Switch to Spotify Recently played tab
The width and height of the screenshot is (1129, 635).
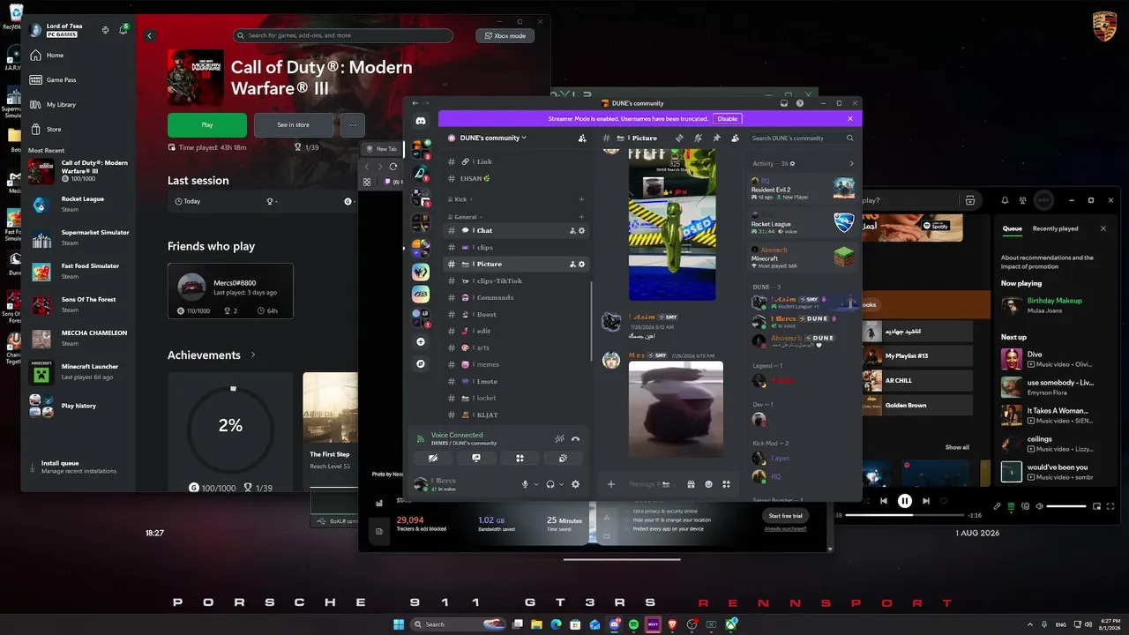pos(1055,228)
